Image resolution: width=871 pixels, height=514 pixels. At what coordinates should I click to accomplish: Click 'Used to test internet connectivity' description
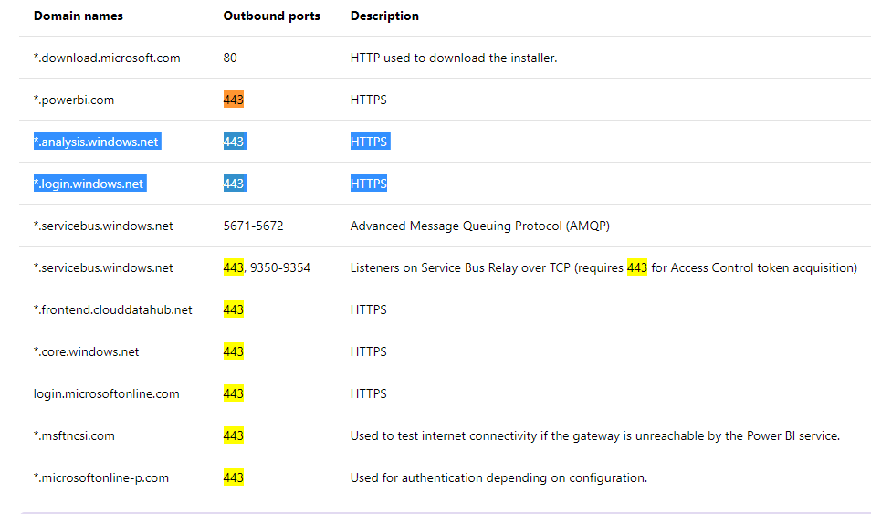click(x=595, y=435)
